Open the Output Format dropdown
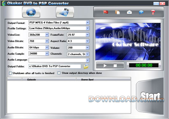This screenshot has height=119, width=169. click(88, 23)
